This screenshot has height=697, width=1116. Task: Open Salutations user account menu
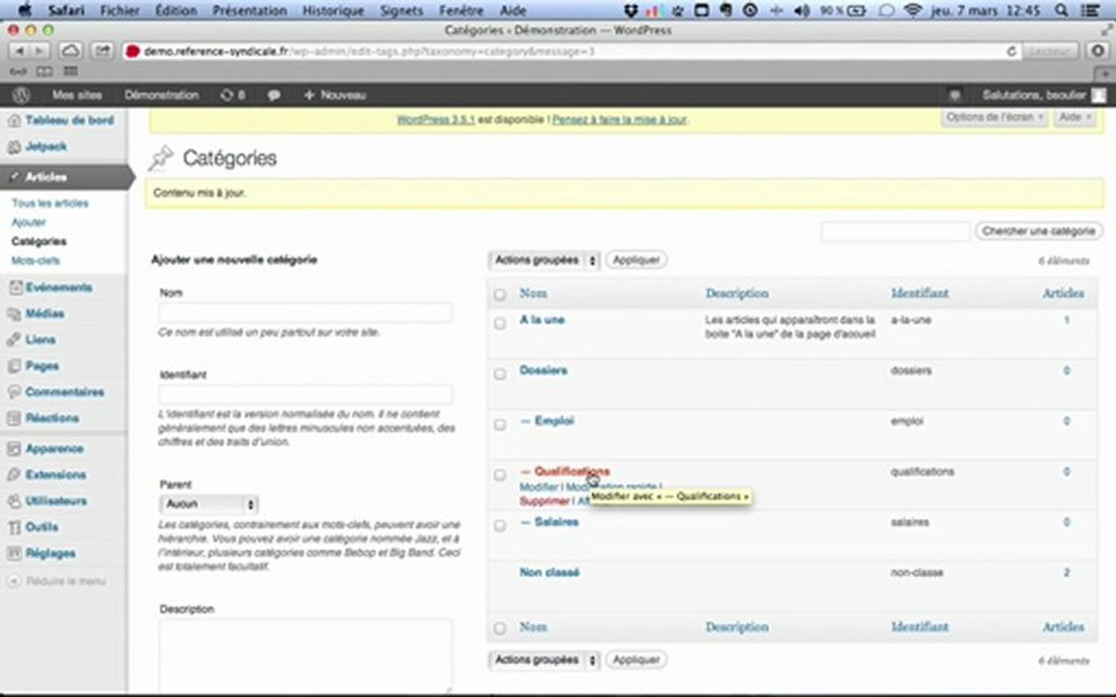tap(1043, 95)
